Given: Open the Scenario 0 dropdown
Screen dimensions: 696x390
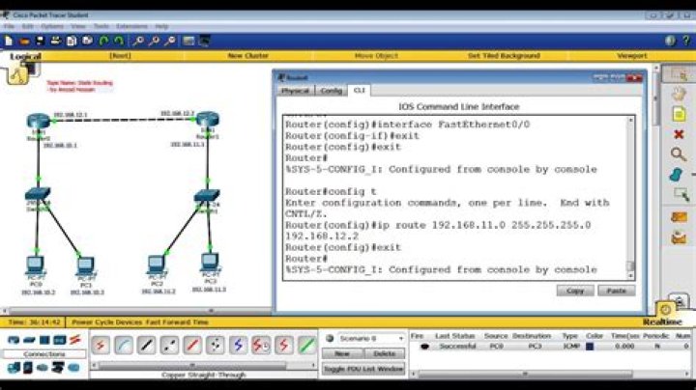Looking at the screenshot, I should point(371,339).
